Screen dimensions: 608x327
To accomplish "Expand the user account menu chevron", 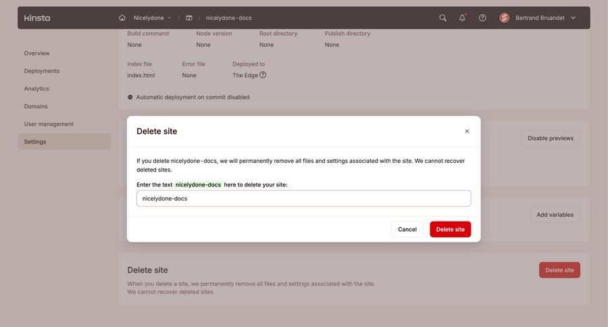I will point(574,18).
